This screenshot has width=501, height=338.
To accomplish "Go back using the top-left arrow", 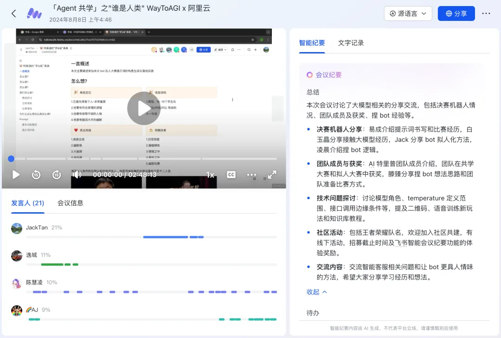I will coord(13,13).
